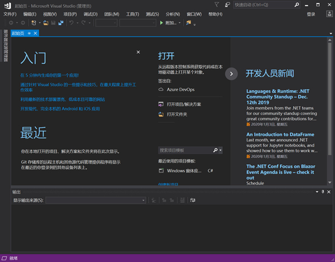
Task: Select the 起始页 tab
Action: (18, 33)
